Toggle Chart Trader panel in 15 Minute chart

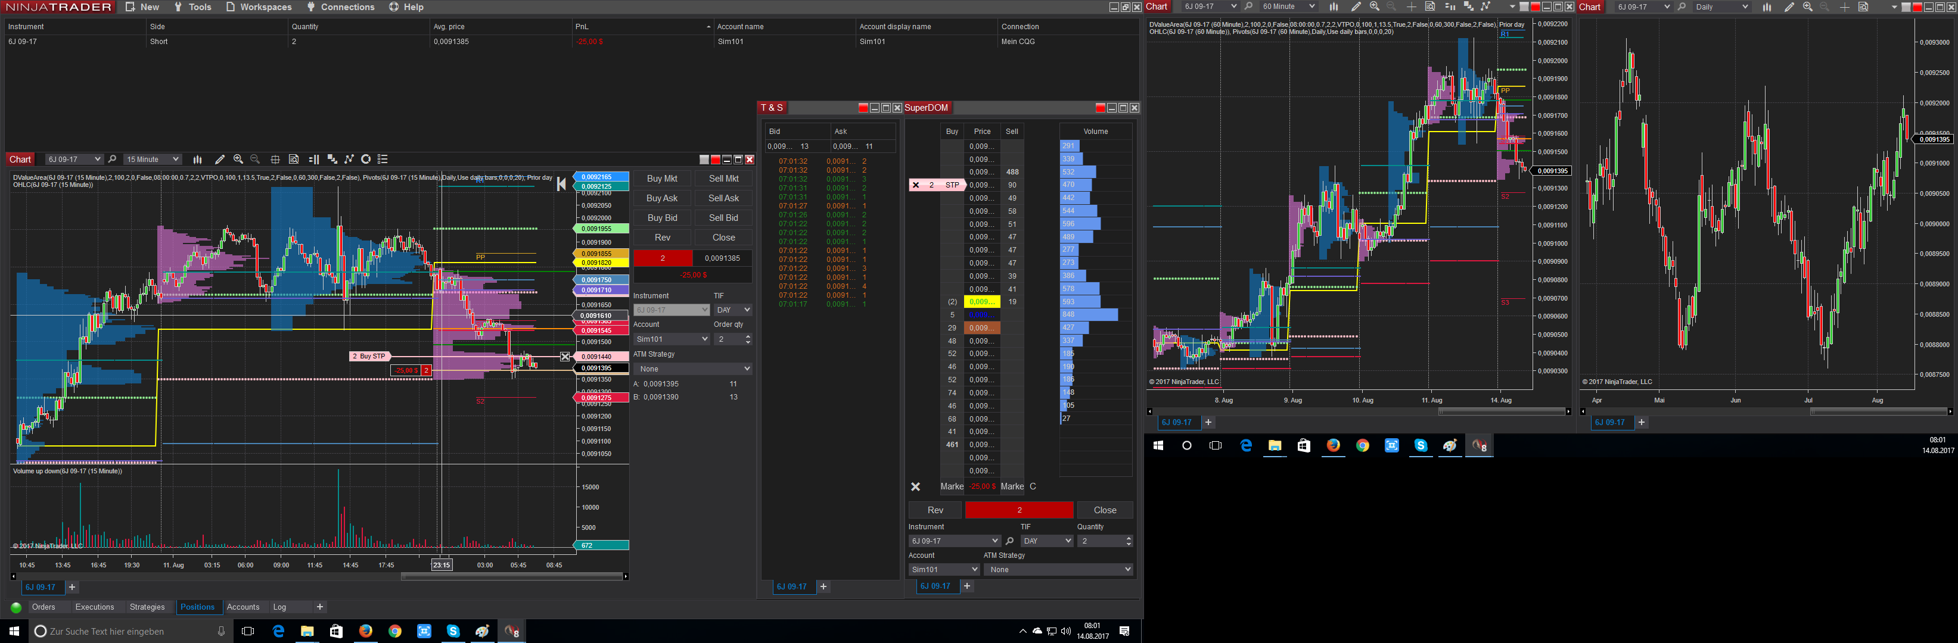point(314,160)
